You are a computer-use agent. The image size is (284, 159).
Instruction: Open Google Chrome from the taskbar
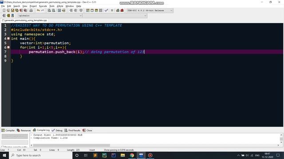point(132,155)
